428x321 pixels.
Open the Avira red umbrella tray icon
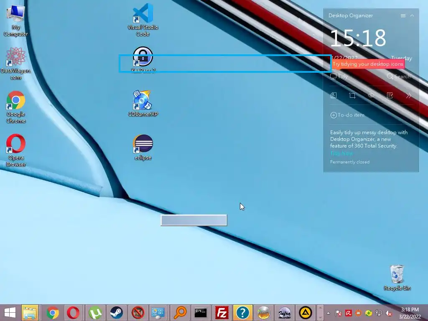(348, 313)
